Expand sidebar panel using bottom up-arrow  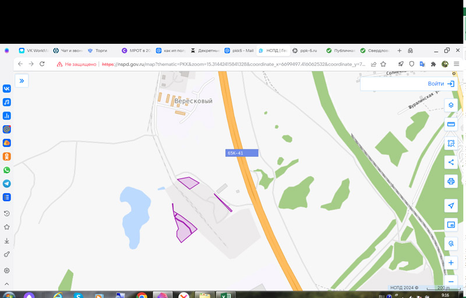click(7, 284)
